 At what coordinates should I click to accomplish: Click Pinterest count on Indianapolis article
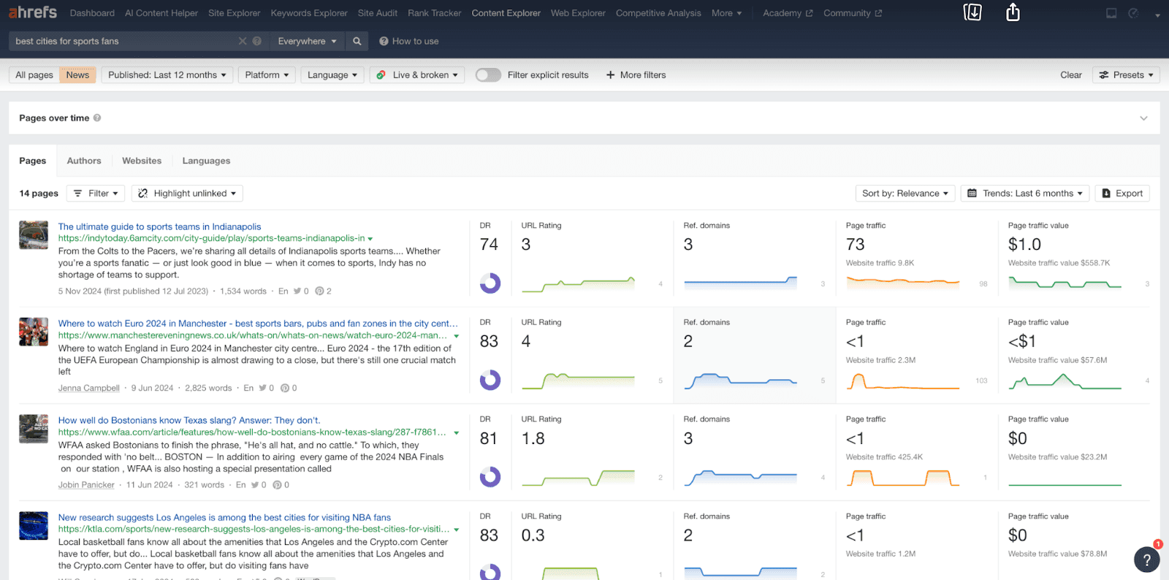pyautogui.click(x=323, y=291)
